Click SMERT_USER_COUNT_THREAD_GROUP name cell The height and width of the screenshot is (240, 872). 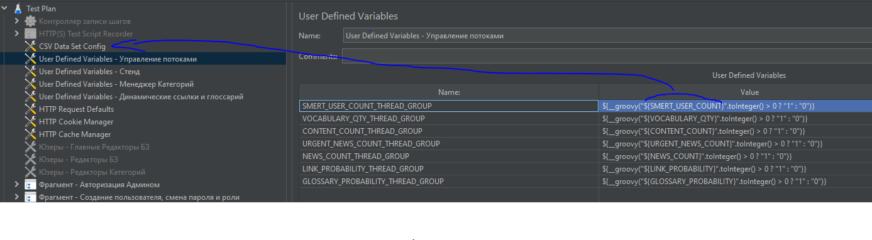(449, 106)
